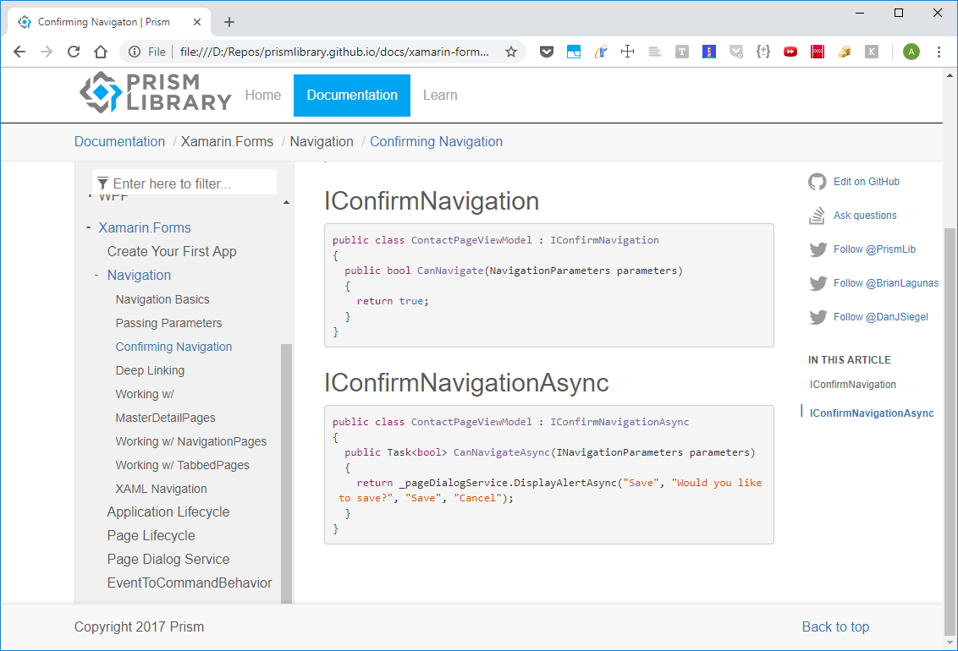Collapse the Navigation tree node

click(96, 275)
